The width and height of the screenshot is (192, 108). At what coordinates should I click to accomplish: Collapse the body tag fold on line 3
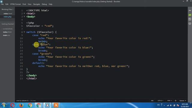tap(24, 16)
